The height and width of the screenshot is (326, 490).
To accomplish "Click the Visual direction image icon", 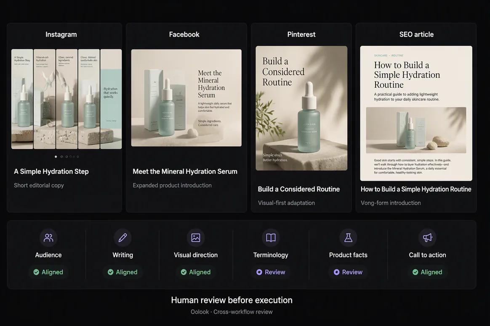I will [x=196, y=238].
